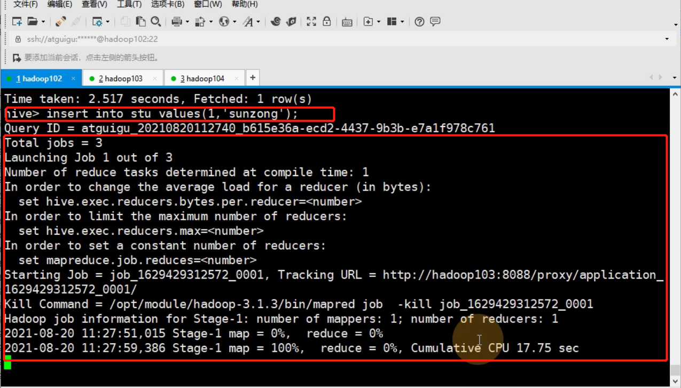Image resolution: width=681 pixels, height=388 pixels.
Task: Click the ssh://atguigu@hadoop102:22 address field
Action: click(342, 39)
